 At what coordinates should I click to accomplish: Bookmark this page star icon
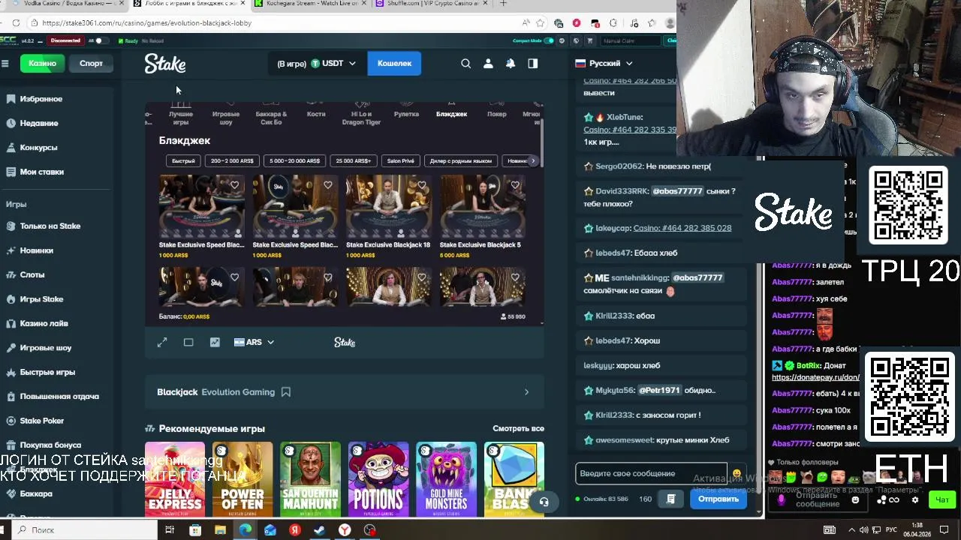[540, 23]
